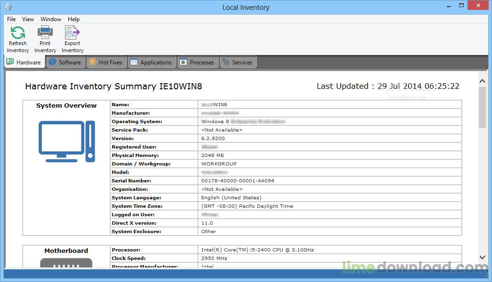This screenshot has width=492, height=282.
Task: Open the View menu
Action: (x=28, y=19)
